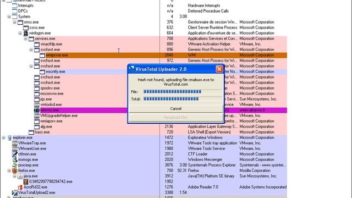Click the icon of 0.9452997798294742.exe

pyautogui.click(x=26, y=182)
